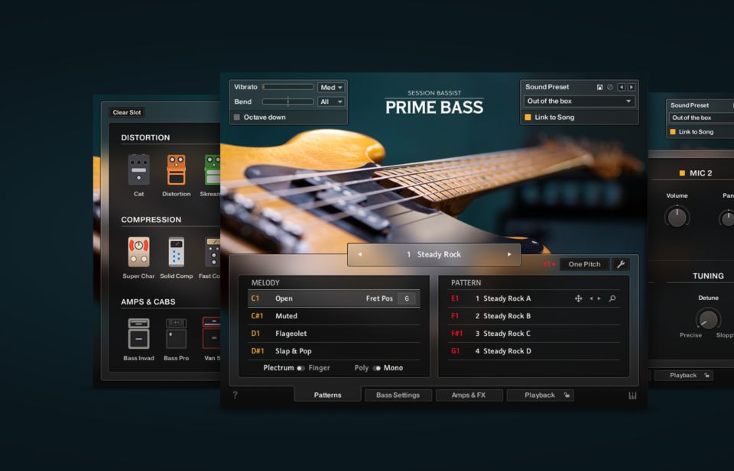The width and height of the screenshot is (734, 471).
Task: Open the Out of the box preset dropdown
Action: coord(579,101)
